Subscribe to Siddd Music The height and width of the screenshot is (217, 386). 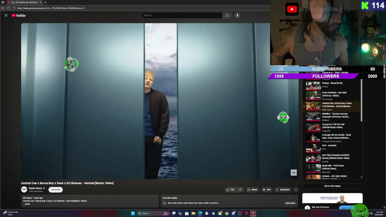[x=55, y=190]
